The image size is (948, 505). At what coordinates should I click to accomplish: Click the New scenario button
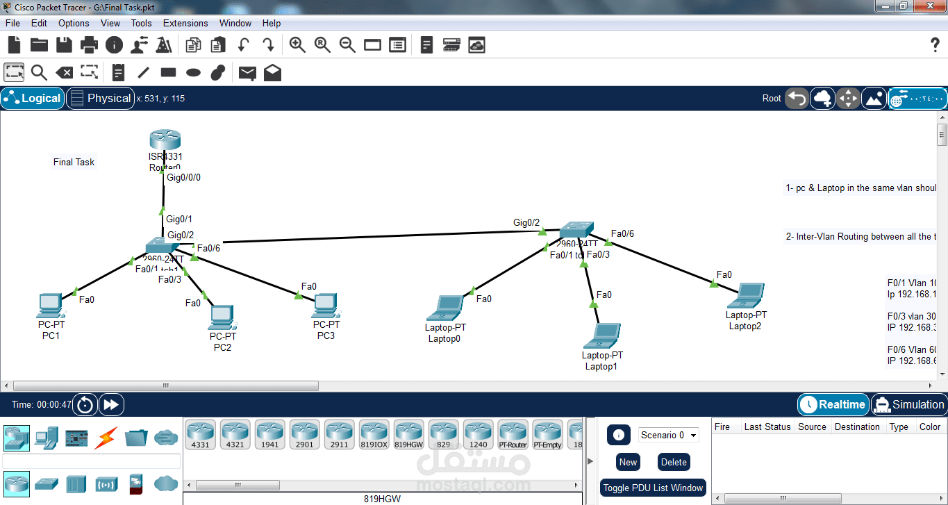pos(628,462)
